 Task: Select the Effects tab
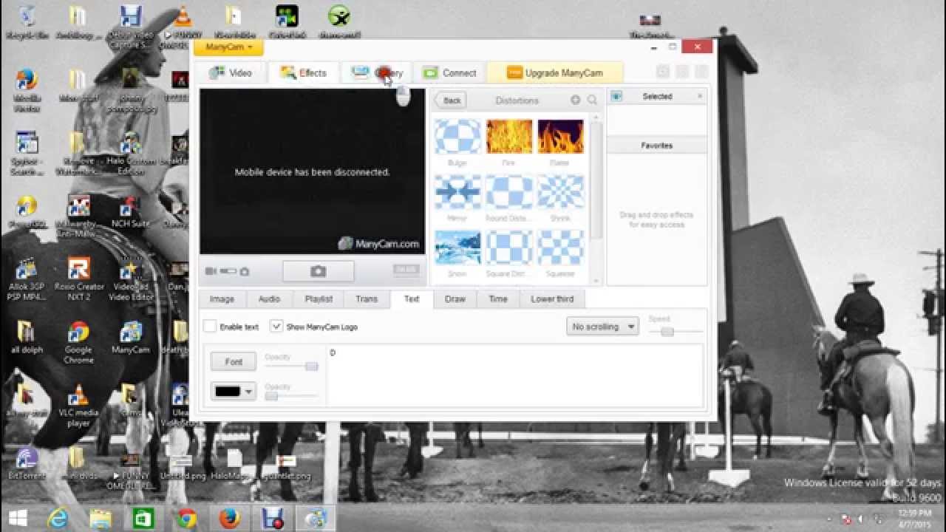(x=303, y=72)
